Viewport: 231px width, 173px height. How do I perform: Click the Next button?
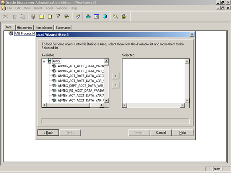tap(70, 133)
